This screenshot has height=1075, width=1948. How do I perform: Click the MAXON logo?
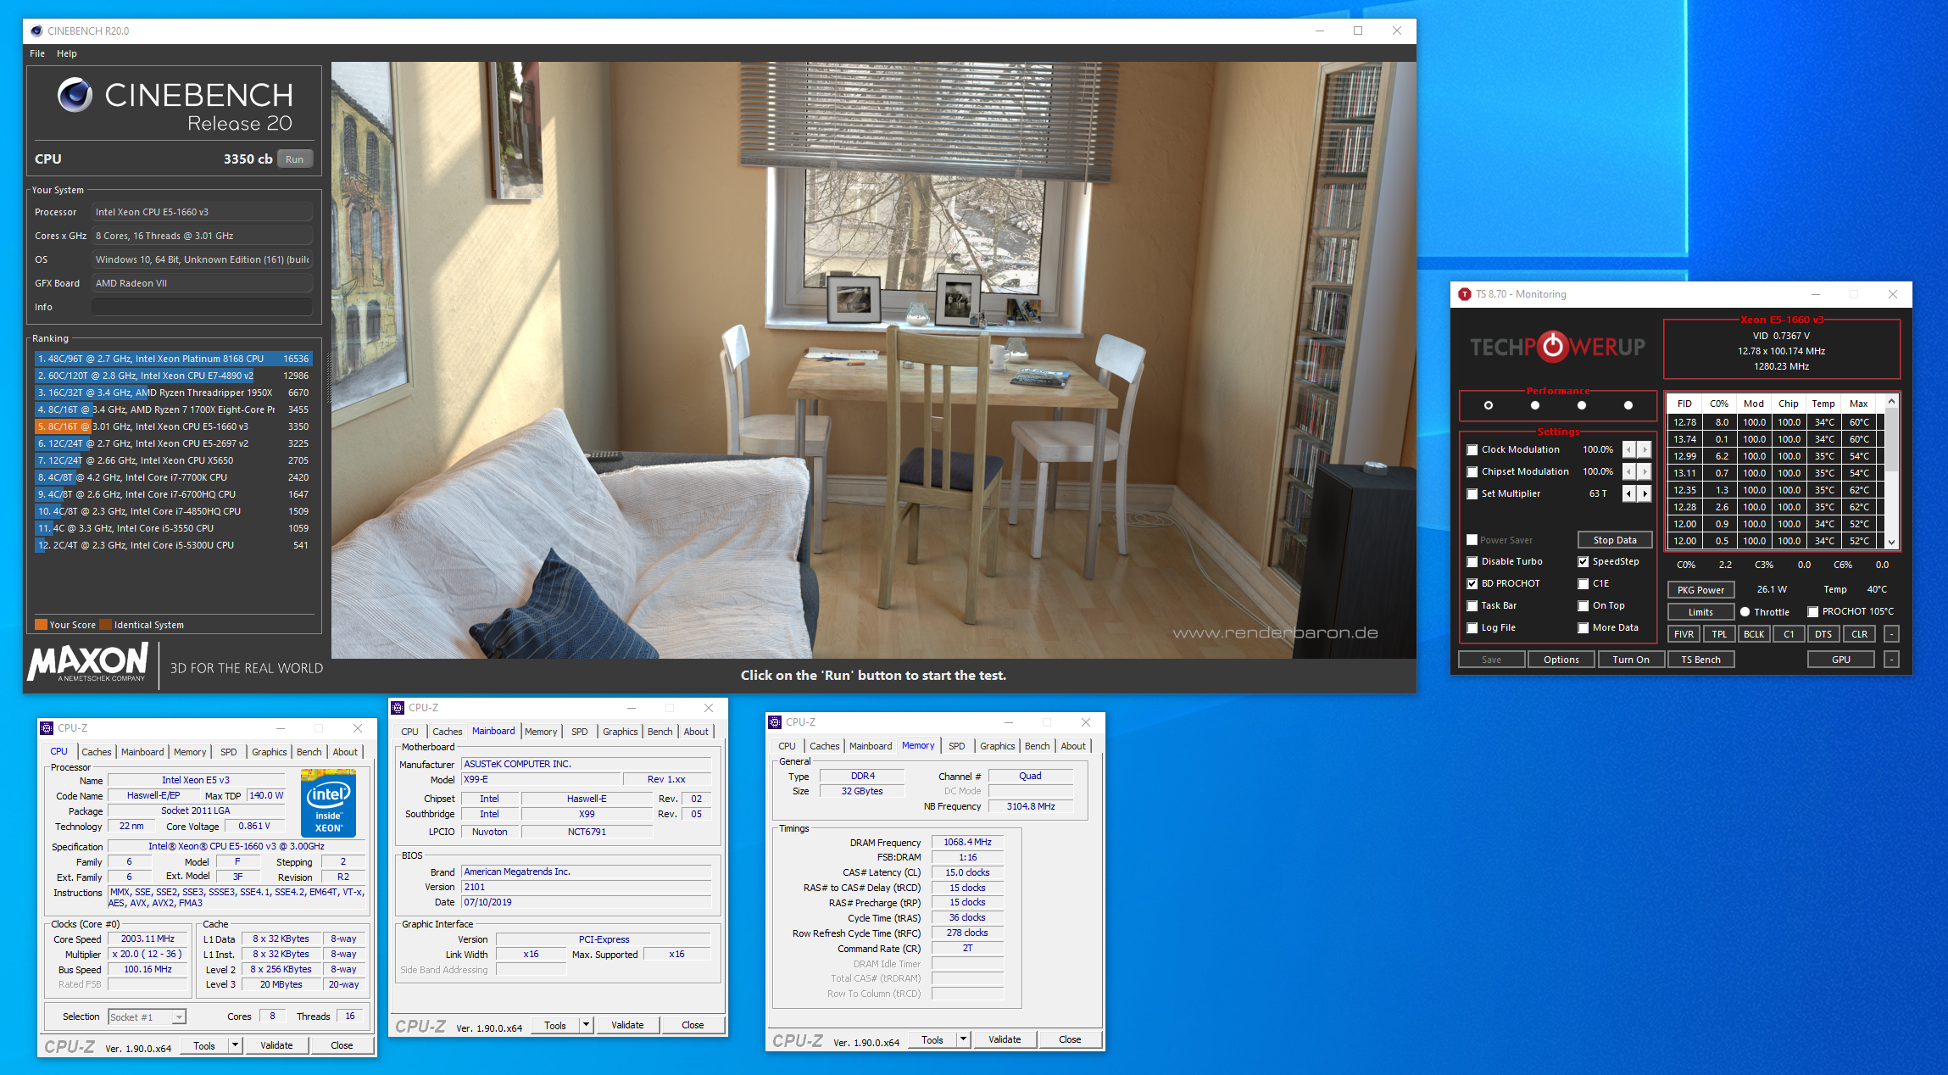pos(88,662)
